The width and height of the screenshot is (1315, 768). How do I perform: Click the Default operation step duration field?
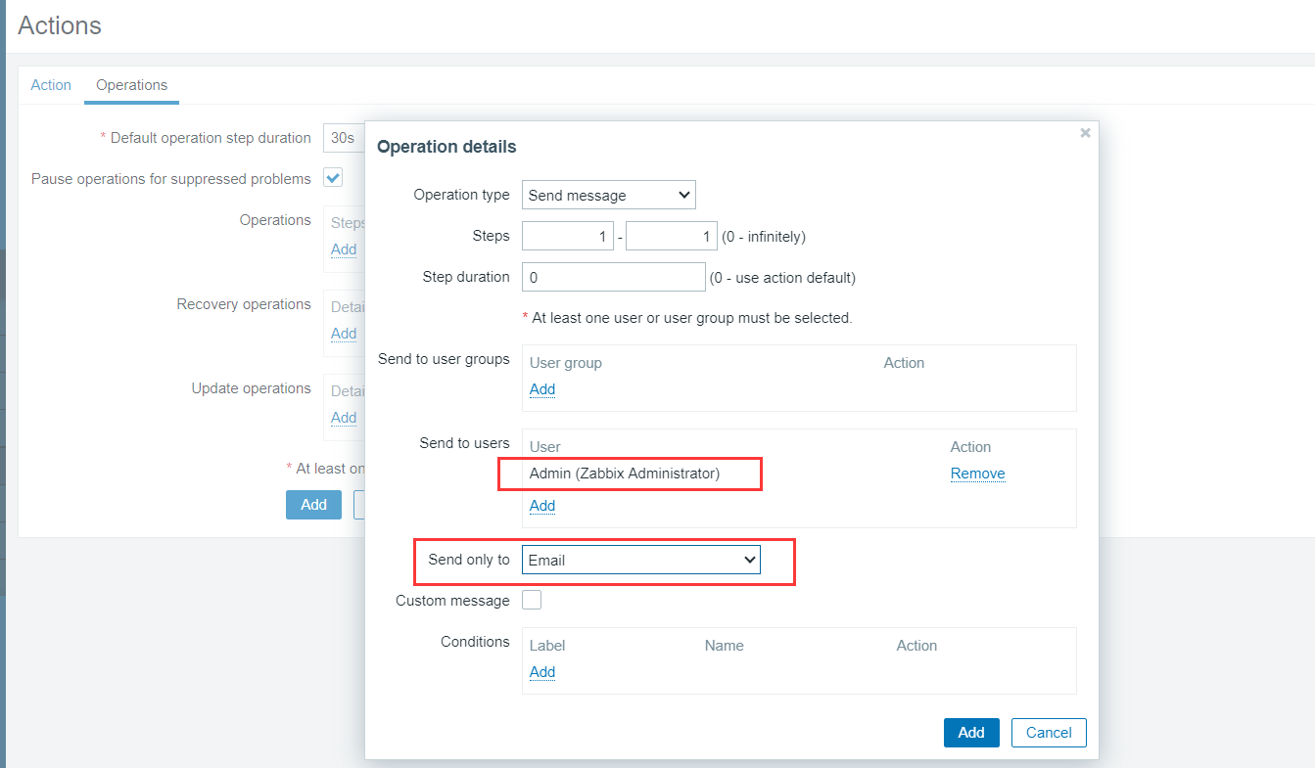tap(344, 138)
